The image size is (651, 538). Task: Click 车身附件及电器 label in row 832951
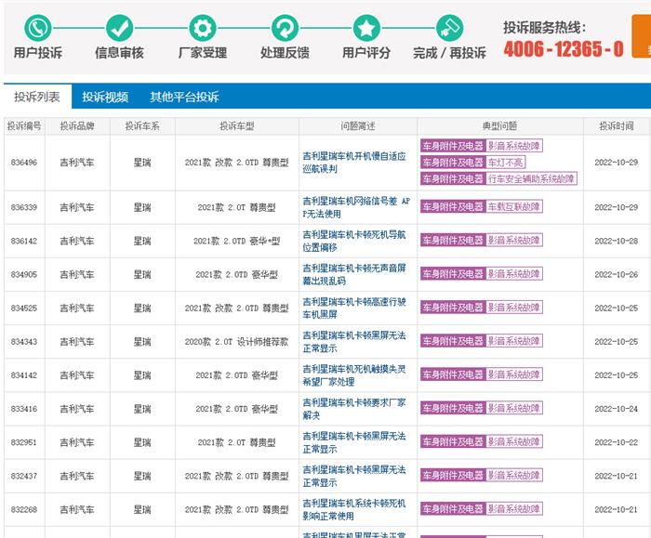tap(453, 441)
